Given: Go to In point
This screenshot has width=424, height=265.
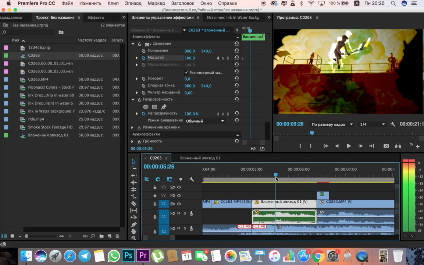Looking at the screenshot, I should 325,146.
